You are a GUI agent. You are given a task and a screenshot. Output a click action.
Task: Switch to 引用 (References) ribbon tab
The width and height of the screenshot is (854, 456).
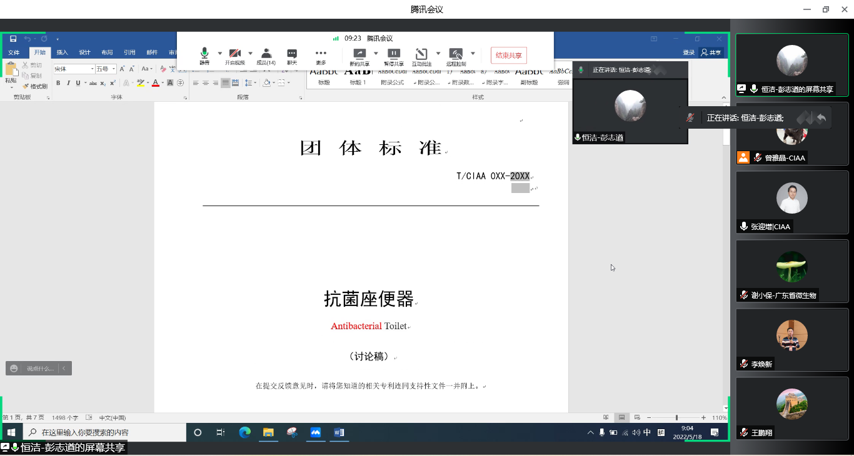129,52
